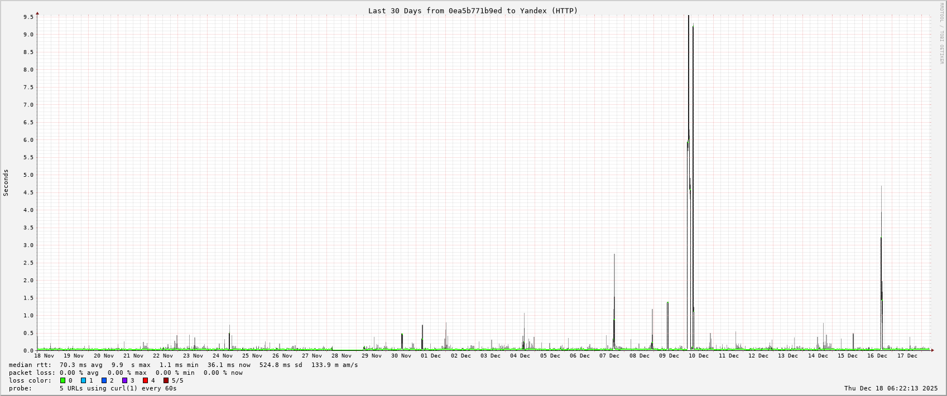Click the 17 Dec date label

pos(907,356)
